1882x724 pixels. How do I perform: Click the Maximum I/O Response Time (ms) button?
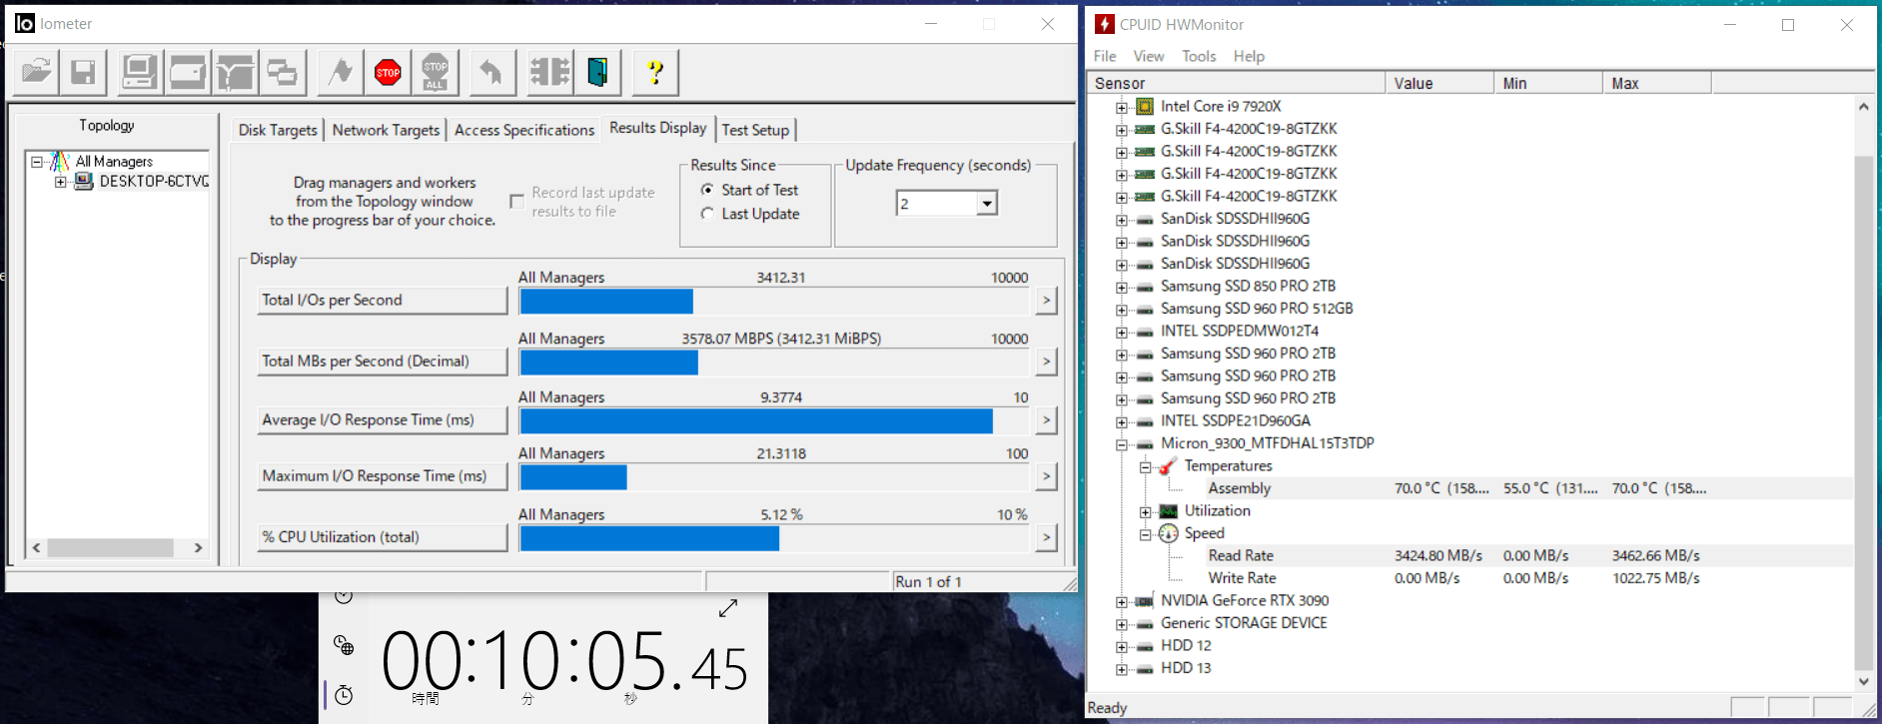[383, 476]
